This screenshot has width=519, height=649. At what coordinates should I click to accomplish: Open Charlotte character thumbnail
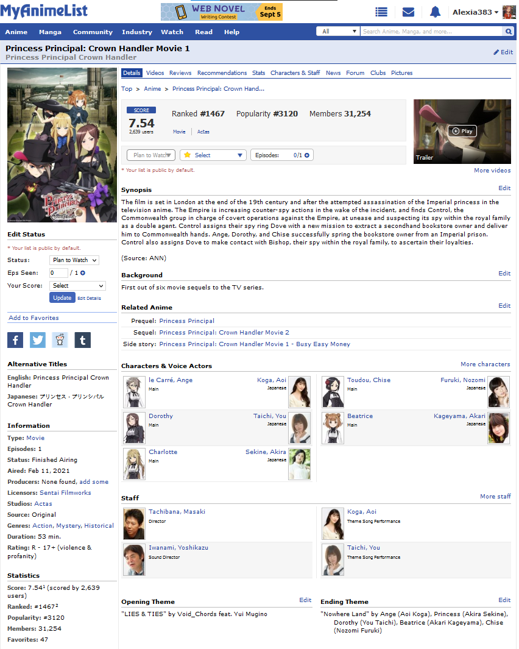[134, 464]
